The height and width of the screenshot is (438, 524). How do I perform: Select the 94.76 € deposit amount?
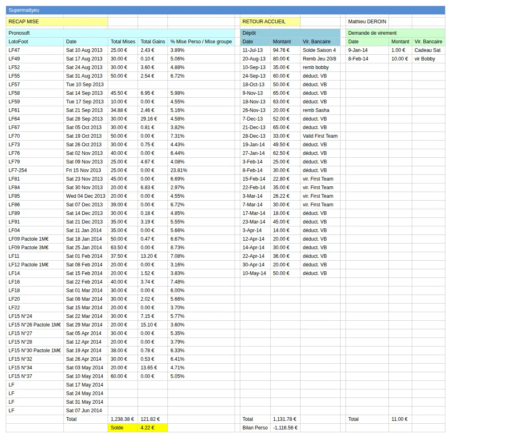285,50
